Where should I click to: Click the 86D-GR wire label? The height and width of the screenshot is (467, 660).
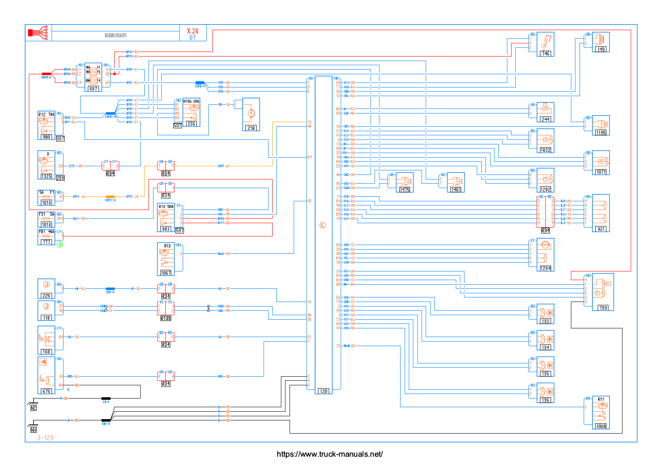point(224,376)
